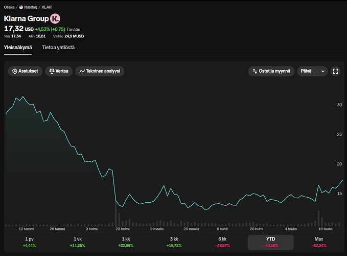Open Asetukset chart settings
This screenshot has height=256, width=347.
(25, 71)
